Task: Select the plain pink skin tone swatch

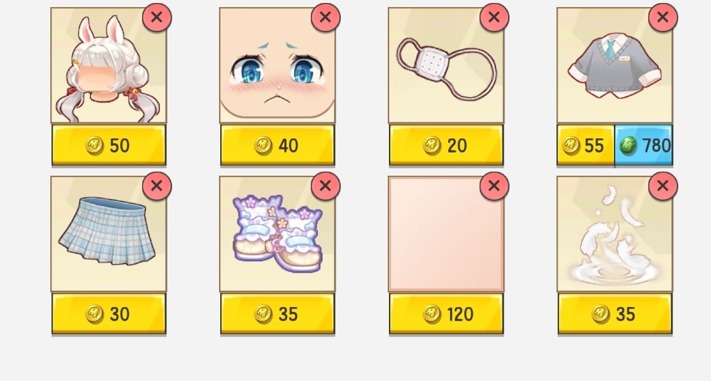Action: pyautogui.click(x=446, y=234)
